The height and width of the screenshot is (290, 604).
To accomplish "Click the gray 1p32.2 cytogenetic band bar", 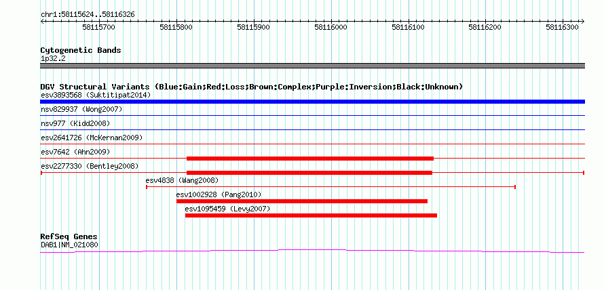I will 312,66.
